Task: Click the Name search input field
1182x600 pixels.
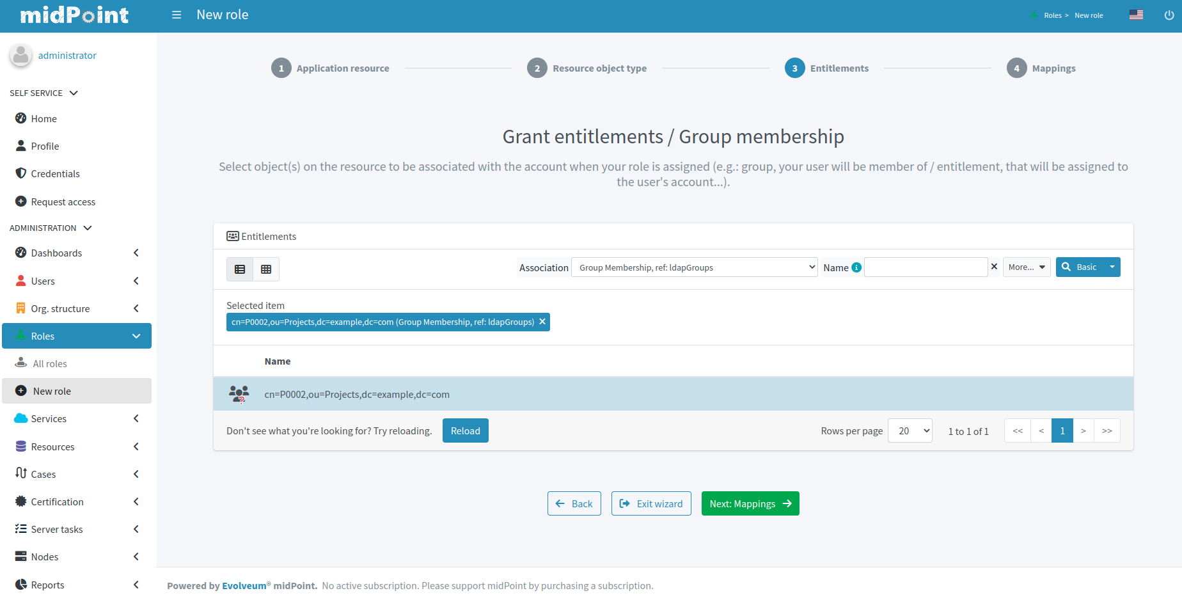Action: coord(926,267)
